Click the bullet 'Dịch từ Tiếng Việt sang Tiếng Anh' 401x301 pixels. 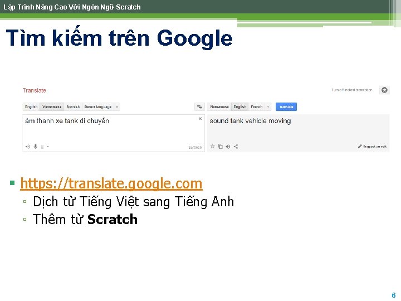point(134,202)
